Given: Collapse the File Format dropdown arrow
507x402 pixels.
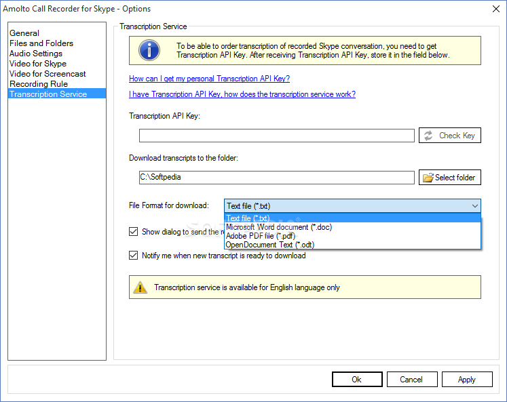Looking at the screenshot, I should click(x=474, y=205).
